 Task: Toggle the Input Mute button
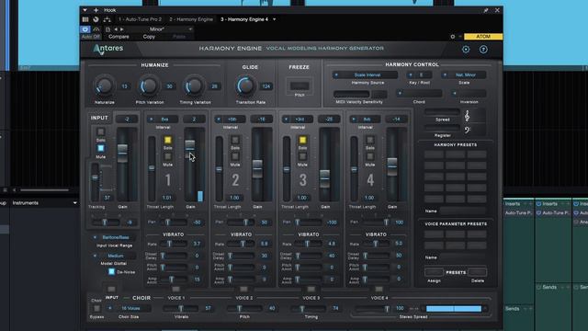(x=100, y=148)
